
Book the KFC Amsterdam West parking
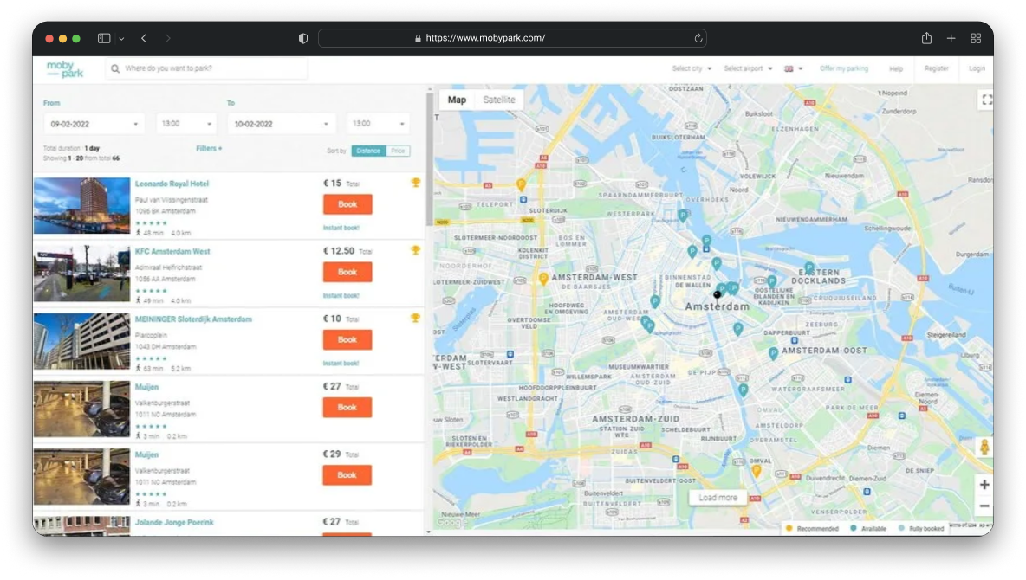coord(347,272)
